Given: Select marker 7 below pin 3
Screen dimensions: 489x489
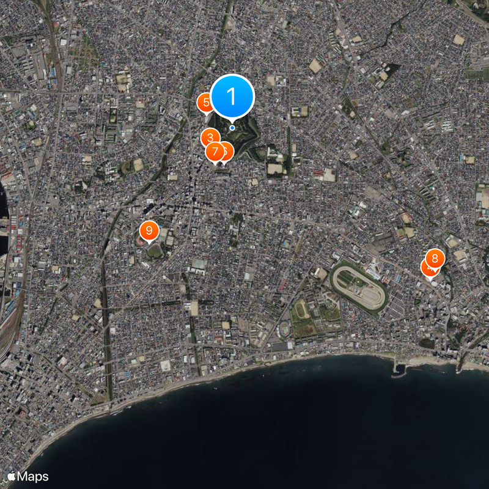Looking at the screenshot, I should (x=215, y=150).
